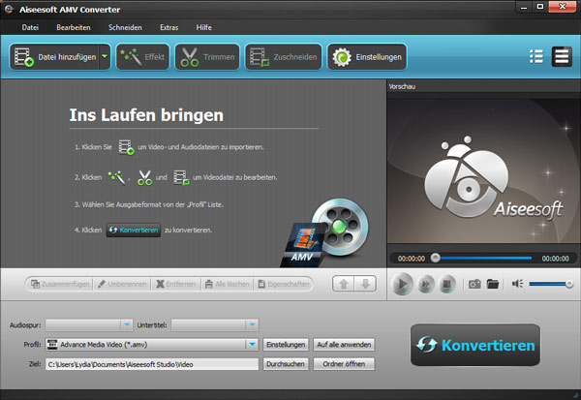The width and height of the screenshot is (581, 400).
Task: Click the Entfernen remove button
Action: click(x=175, y=284)
